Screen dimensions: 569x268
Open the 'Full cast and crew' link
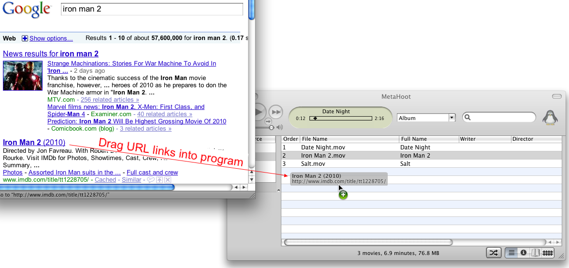click(x=152, y=172)
